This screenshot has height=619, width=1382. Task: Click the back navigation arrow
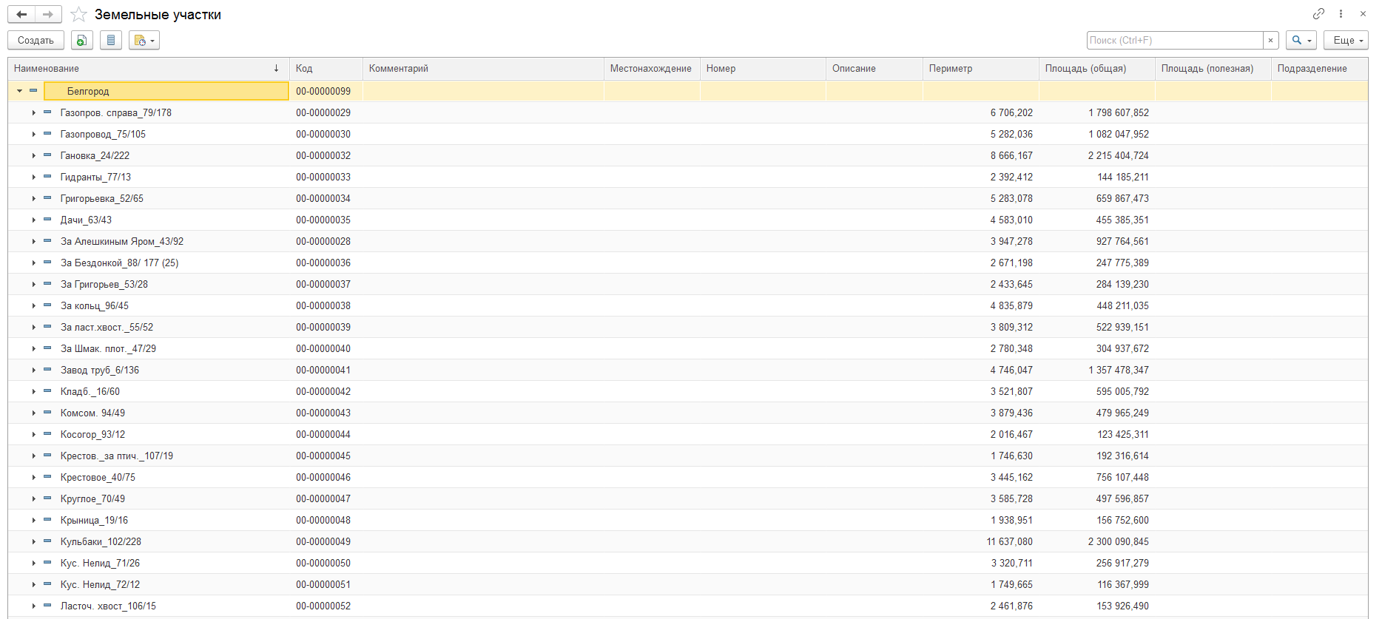[21, 15]
